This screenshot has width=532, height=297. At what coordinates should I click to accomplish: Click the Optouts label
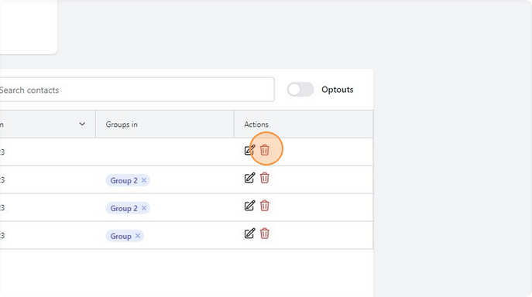point(338,90)
